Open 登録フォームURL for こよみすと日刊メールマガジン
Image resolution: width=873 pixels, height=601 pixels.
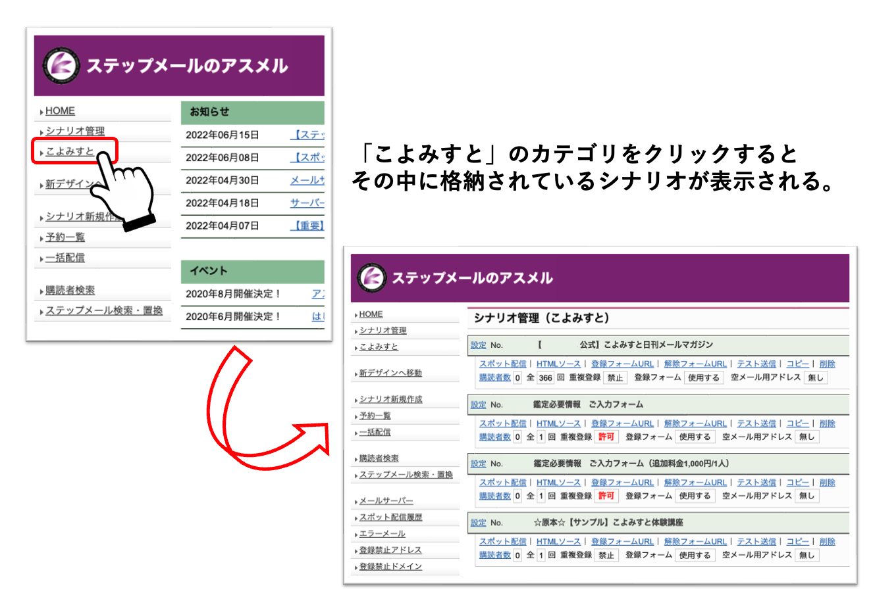coord(623,364)
